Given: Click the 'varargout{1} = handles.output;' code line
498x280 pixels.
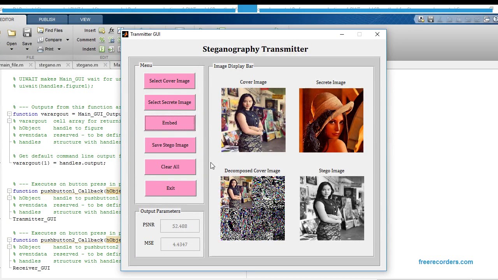Looking at the screenshot, I should tap(59, 163).
